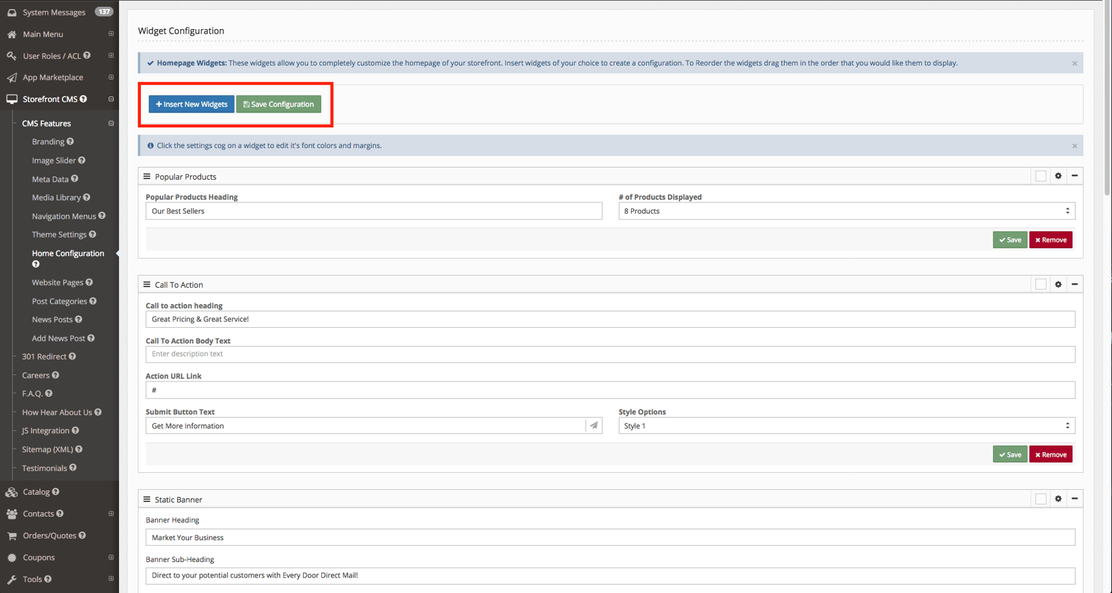Click the paper plane icon in Submit Button Text
The width and height of the screenshot is (1112, 593).
tap(593, 426)
